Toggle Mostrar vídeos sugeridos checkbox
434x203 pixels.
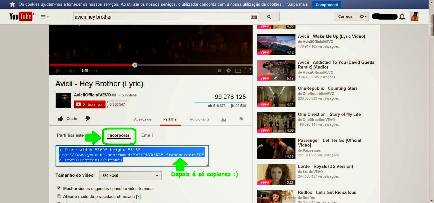59,188
